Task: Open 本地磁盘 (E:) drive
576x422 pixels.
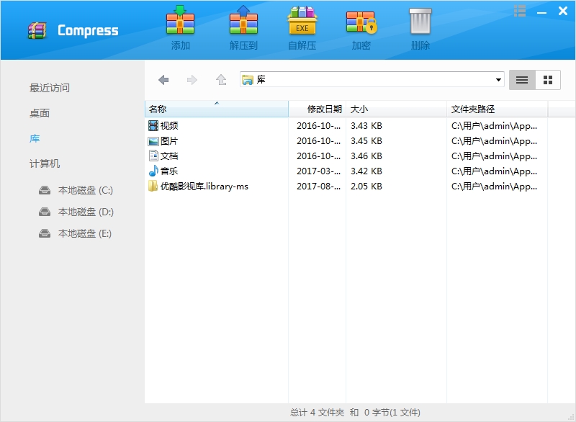Action: [x=84, y=233]
